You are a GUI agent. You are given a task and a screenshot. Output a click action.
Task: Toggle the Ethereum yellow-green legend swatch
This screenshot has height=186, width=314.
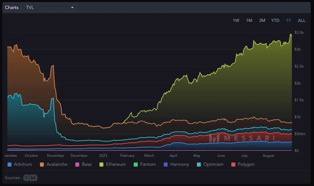tap(102, 165)
